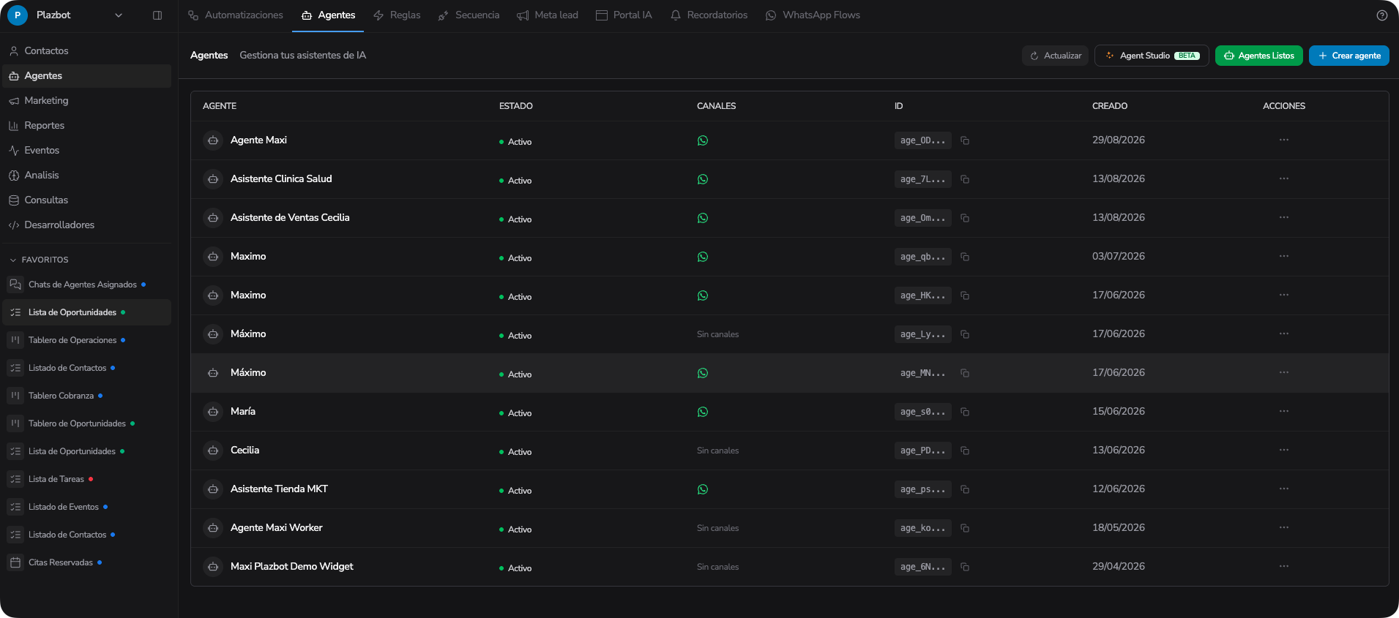
Task: Open Analisis in the sidebar
Action: click(x=87, y=176)
